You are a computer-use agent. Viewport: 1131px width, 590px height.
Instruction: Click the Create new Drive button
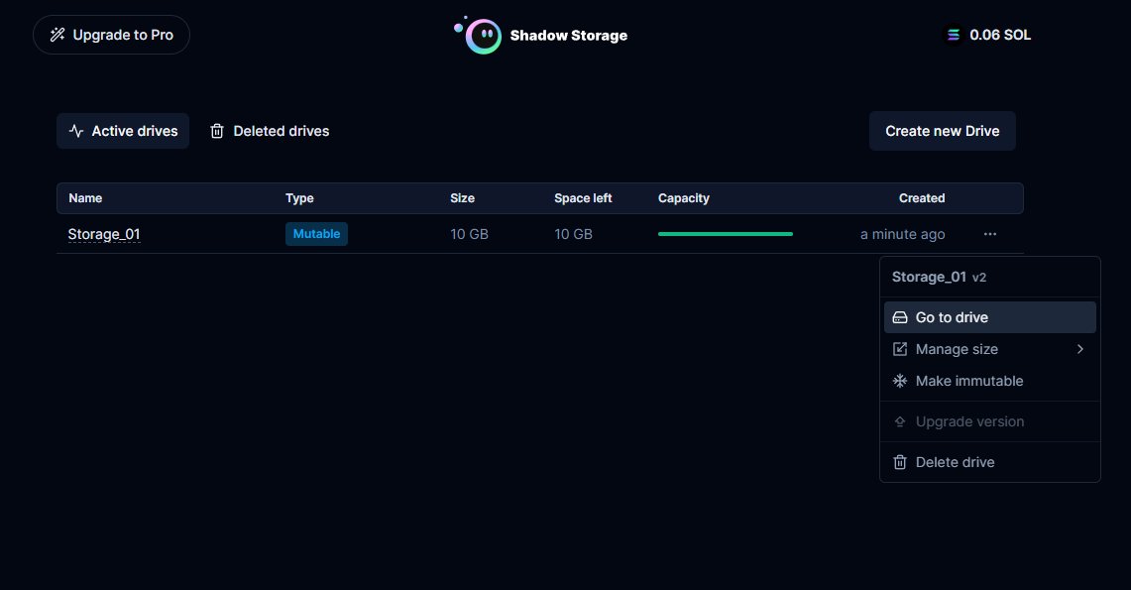tap(942, 131)
